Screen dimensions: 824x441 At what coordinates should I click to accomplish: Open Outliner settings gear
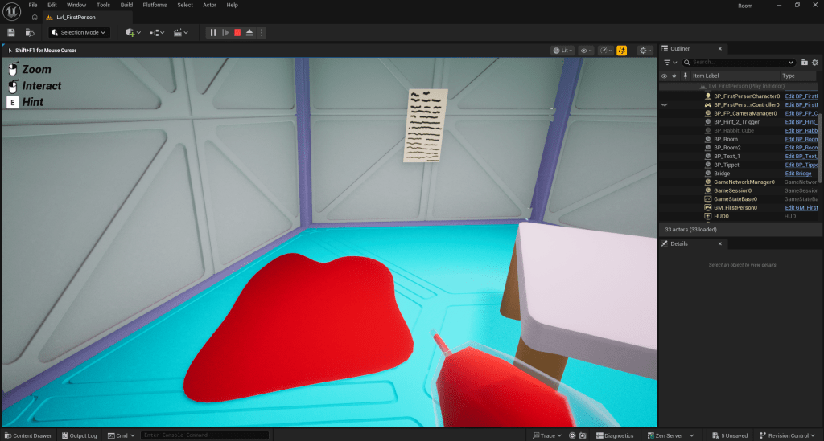click(x=814, y=62)
